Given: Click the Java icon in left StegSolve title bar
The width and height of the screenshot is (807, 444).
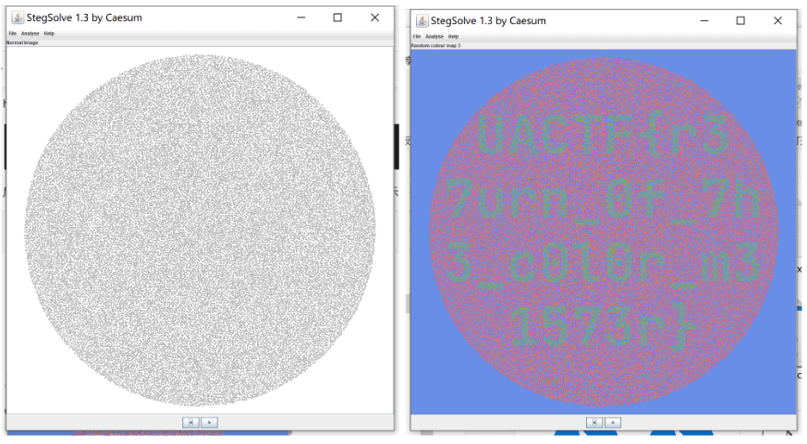Looking at the screenshot, I should pyautogui.click(x=18, y=18).
